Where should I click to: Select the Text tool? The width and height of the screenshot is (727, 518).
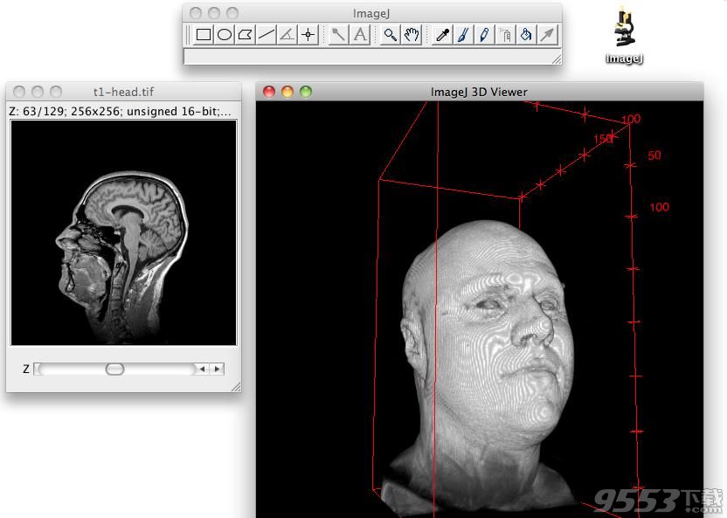click(x=360, y=35)
